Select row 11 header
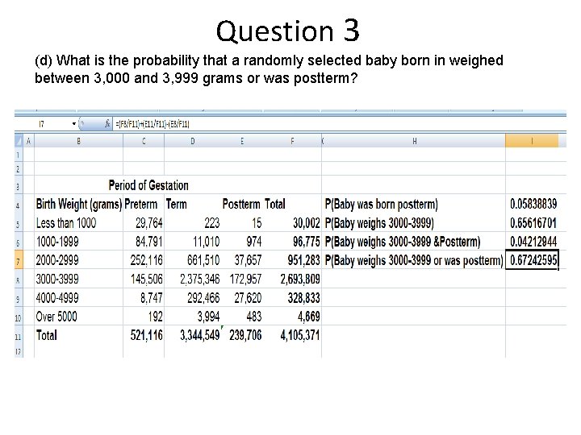This screenshot has height=435, width=581. pyautogui.click(x=19, y=336)
